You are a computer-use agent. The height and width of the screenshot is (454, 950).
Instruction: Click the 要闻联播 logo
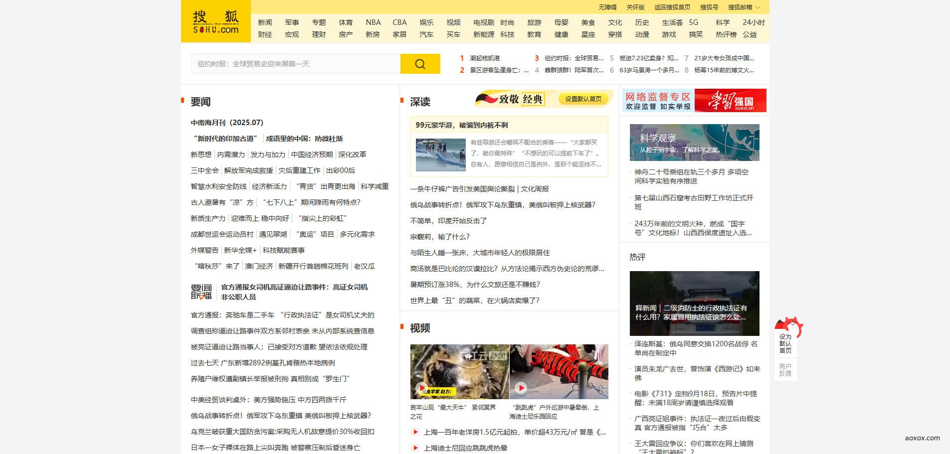[x=201, y=292]
